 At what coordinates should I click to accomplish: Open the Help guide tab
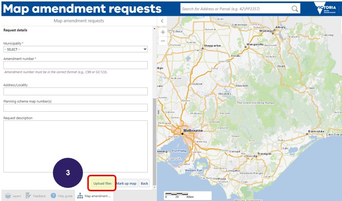pos(62,196)
